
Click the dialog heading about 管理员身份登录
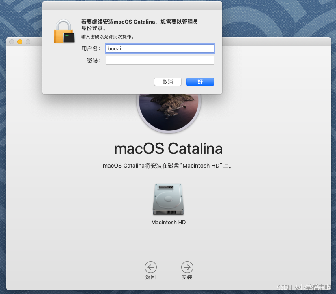pyautogui.click(x=139, y=25)
